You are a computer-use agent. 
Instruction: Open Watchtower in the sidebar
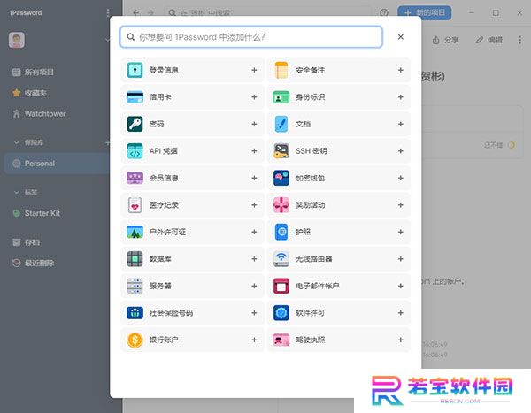[x=39, y=114]
